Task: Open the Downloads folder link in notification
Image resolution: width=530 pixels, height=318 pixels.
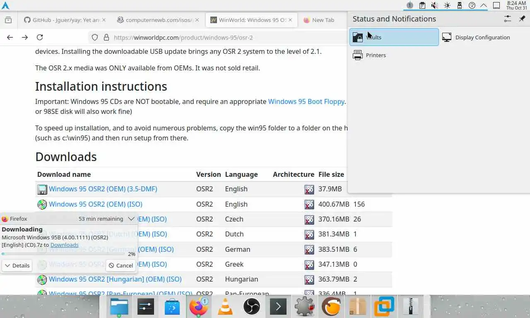Action: [x=64, y=245]
